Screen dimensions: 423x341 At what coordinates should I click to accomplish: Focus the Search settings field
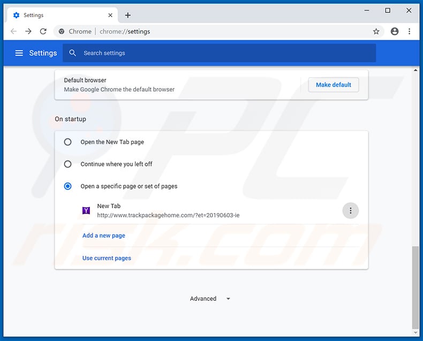[x=219, y=53]
